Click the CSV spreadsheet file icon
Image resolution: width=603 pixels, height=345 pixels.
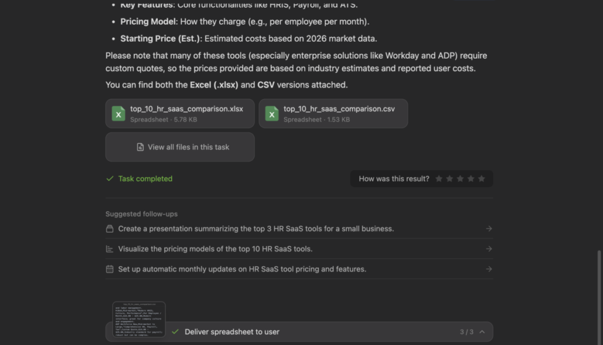(272, 113)
